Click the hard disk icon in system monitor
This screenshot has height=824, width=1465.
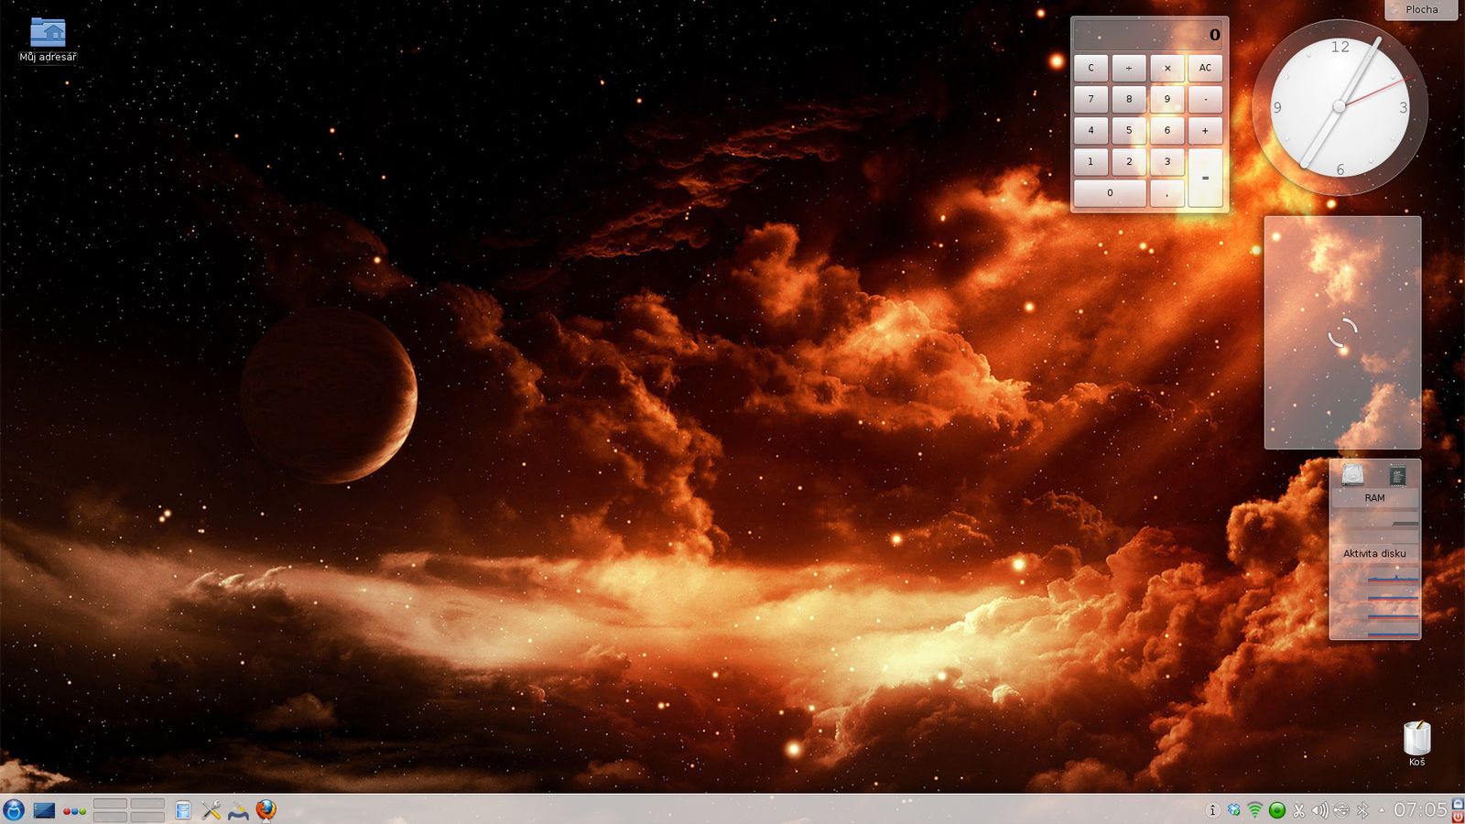coord(1352,475)
